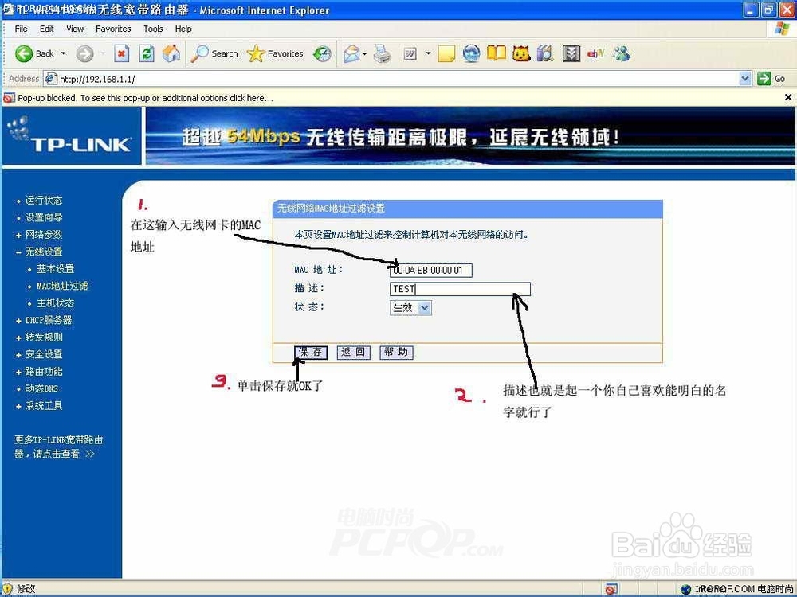Close the pop-up blocked information bar

pos(788,97)
